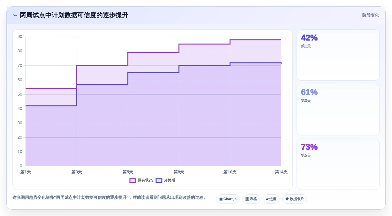Click the 第8天 x-axis label

(x=179, y=172)
